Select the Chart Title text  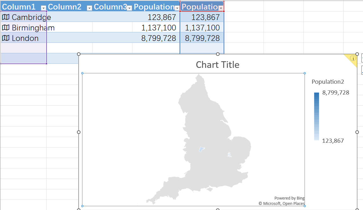point(218,65)
